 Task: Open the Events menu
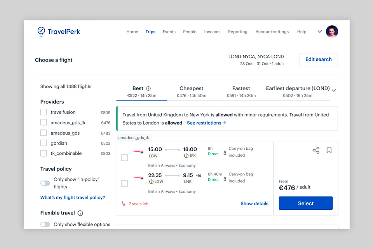pyautogui.click(x=169, y=32)
